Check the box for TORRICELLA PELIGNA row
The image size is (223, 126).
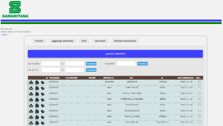[x=199, y=99]
